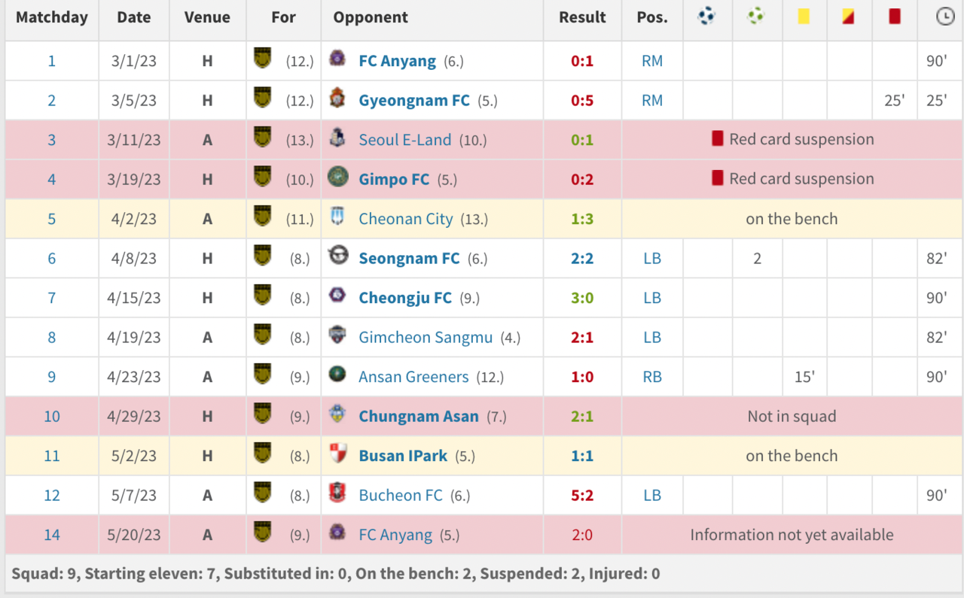The image size is (964, 598).
Task: Click the red card header icon
Action: tap(895, 16)
